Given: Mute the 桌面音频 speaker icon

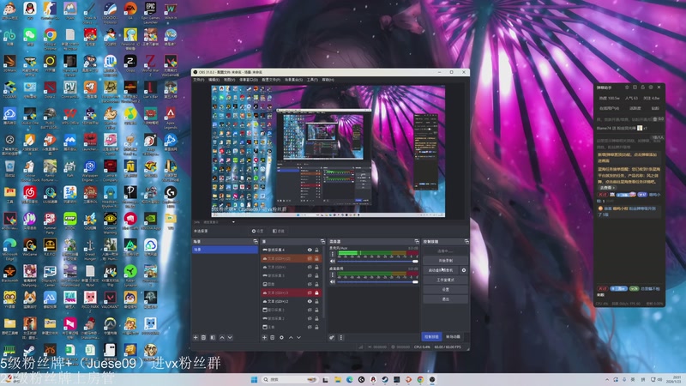Looking at the screenshot, I should (333, 282).
